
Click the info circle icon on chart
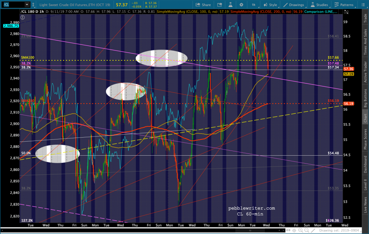coord(23,17)
